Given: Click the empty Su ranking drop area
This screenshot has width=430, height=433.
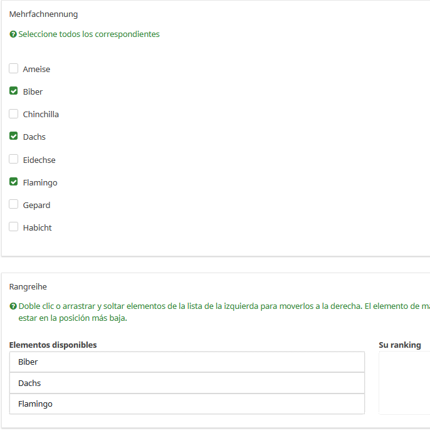Looking at the screenshot, I should tap(404, 382).
